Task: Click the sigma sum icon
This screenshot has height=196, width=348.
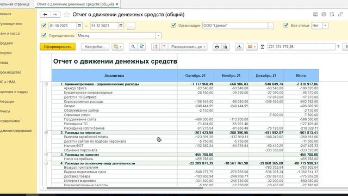Action: (262, 47)
